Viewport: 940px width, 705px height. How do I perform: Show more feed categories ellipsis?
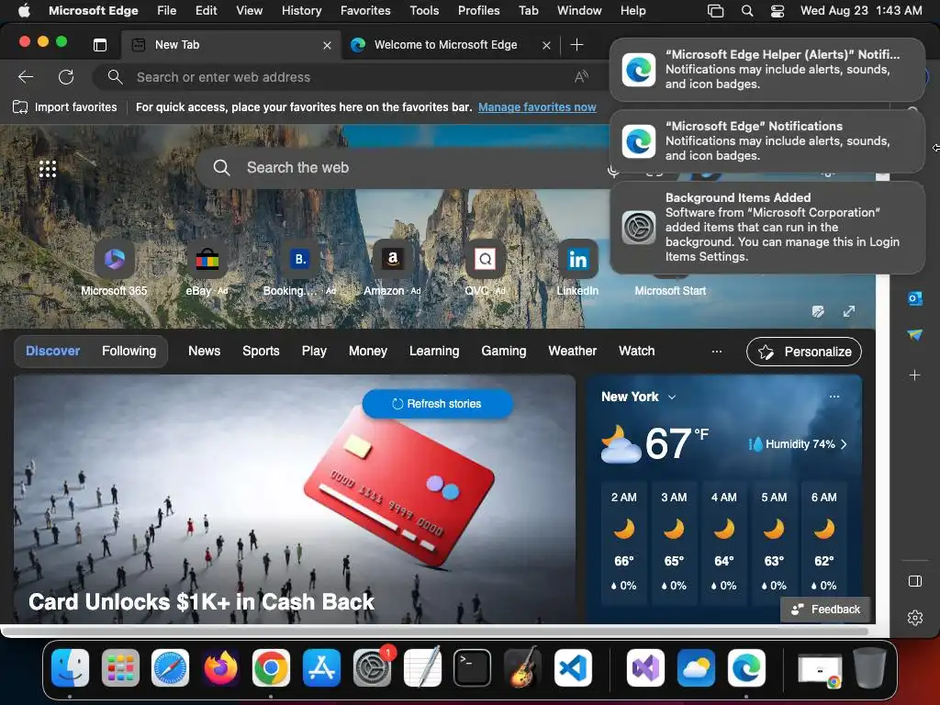[x=716, y=352]
